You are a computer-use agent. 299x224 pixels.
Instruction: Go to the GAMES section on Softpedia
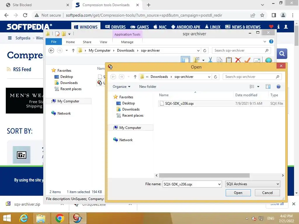[140, 27]
